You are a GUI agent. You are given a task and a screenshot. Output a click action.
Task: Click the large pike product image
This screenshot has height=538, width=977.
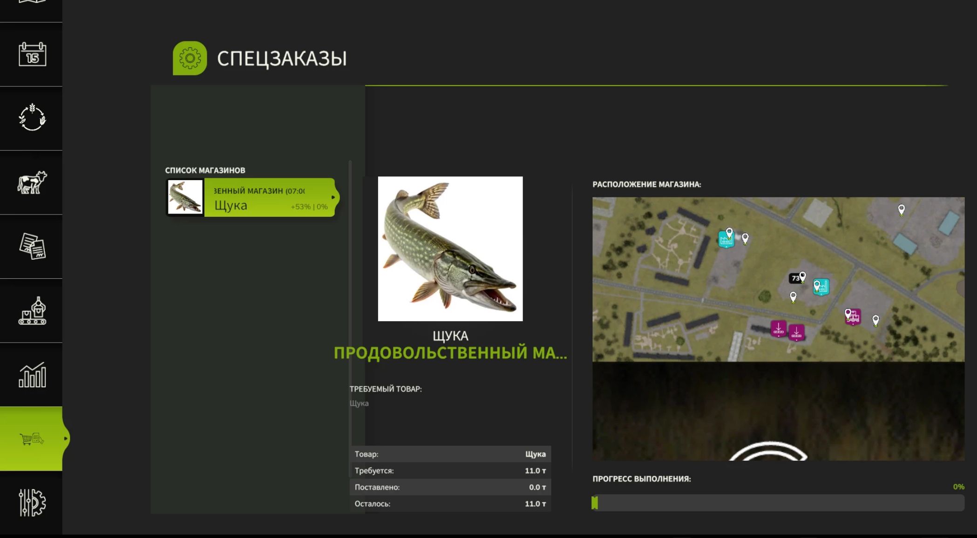(450, 249)
